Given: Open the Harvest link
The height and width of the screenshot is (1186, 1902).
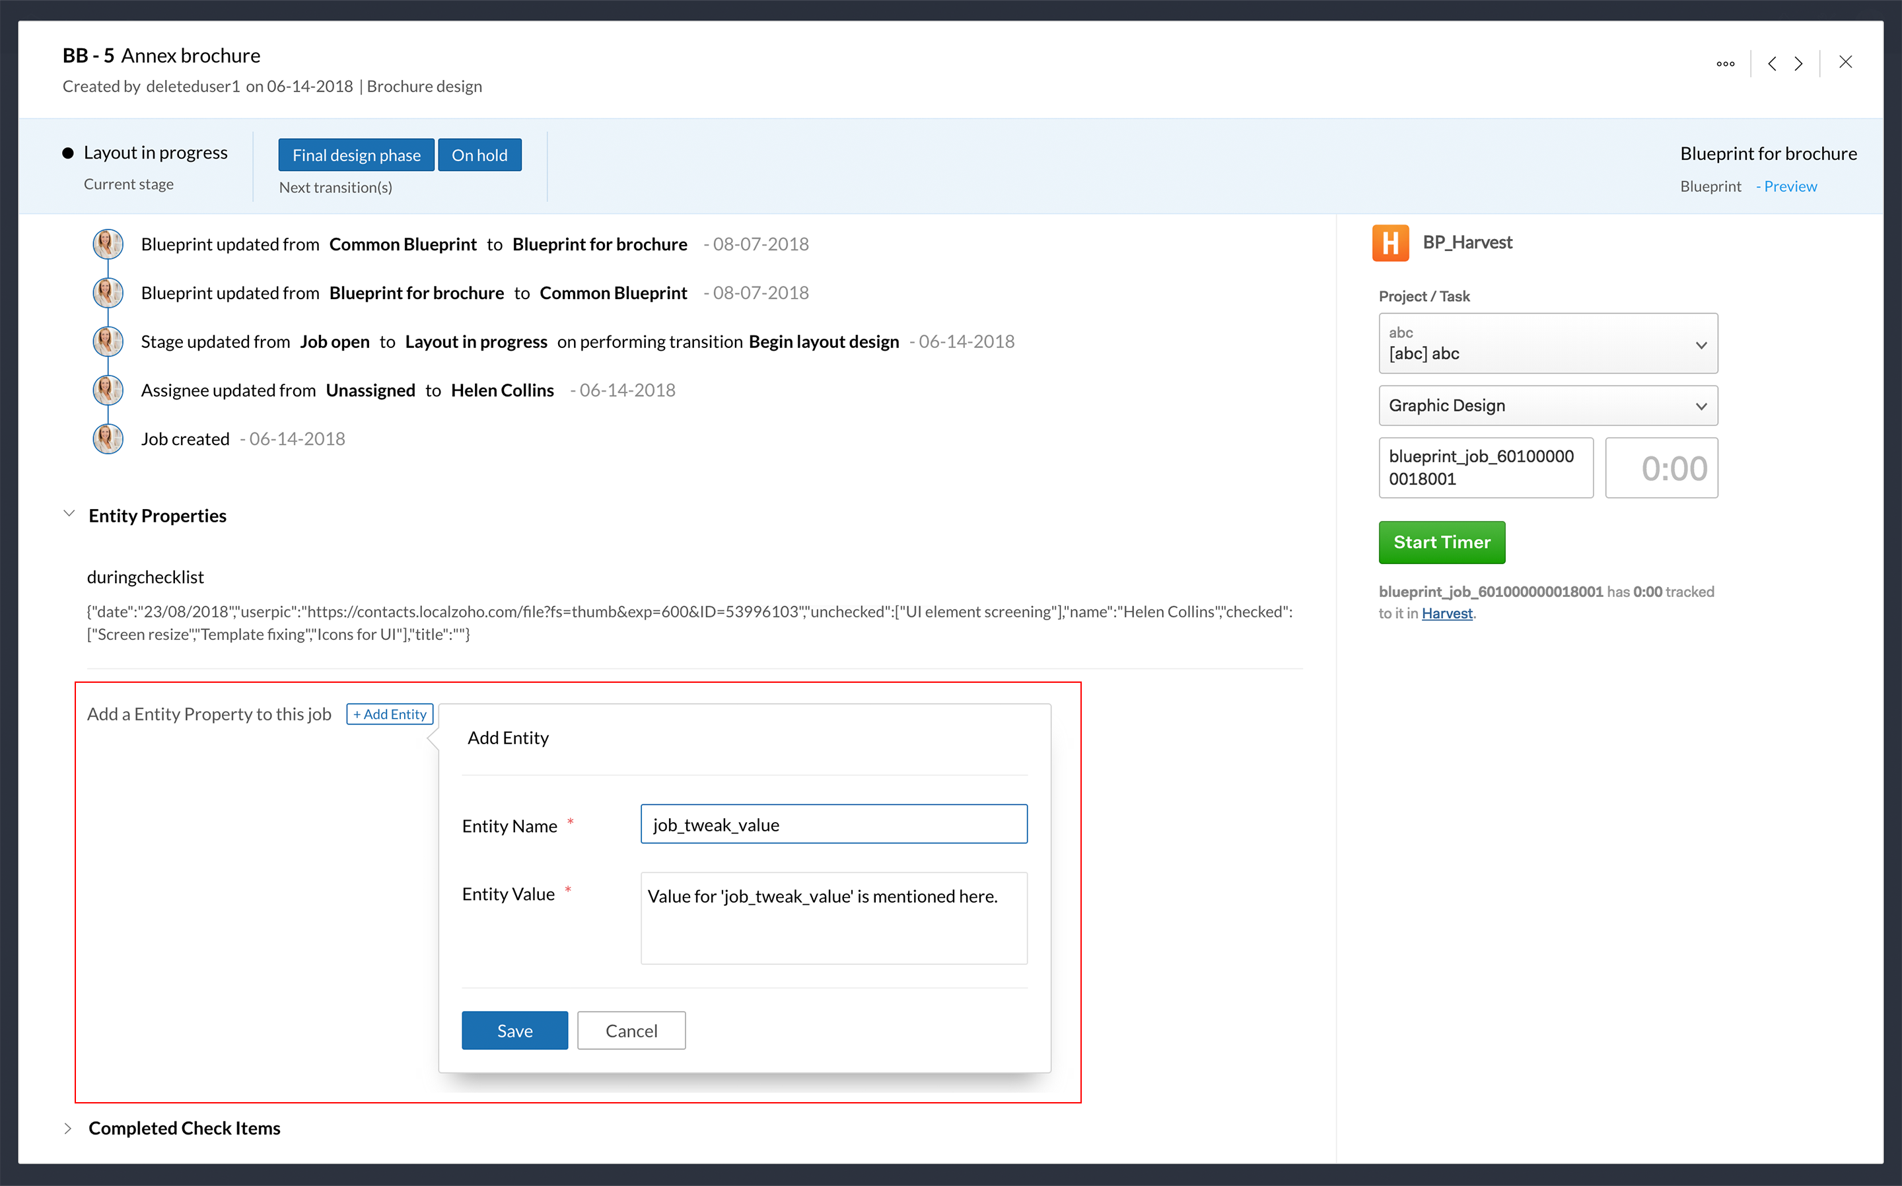Looking at the screenshot, I should (x=1446, y=613).
